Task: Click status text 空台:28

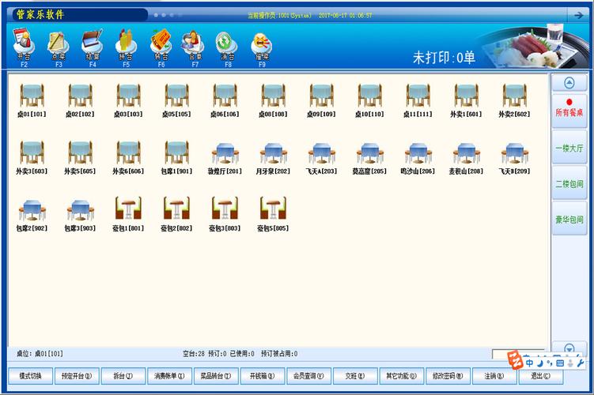Action: [x=193, y=354]
